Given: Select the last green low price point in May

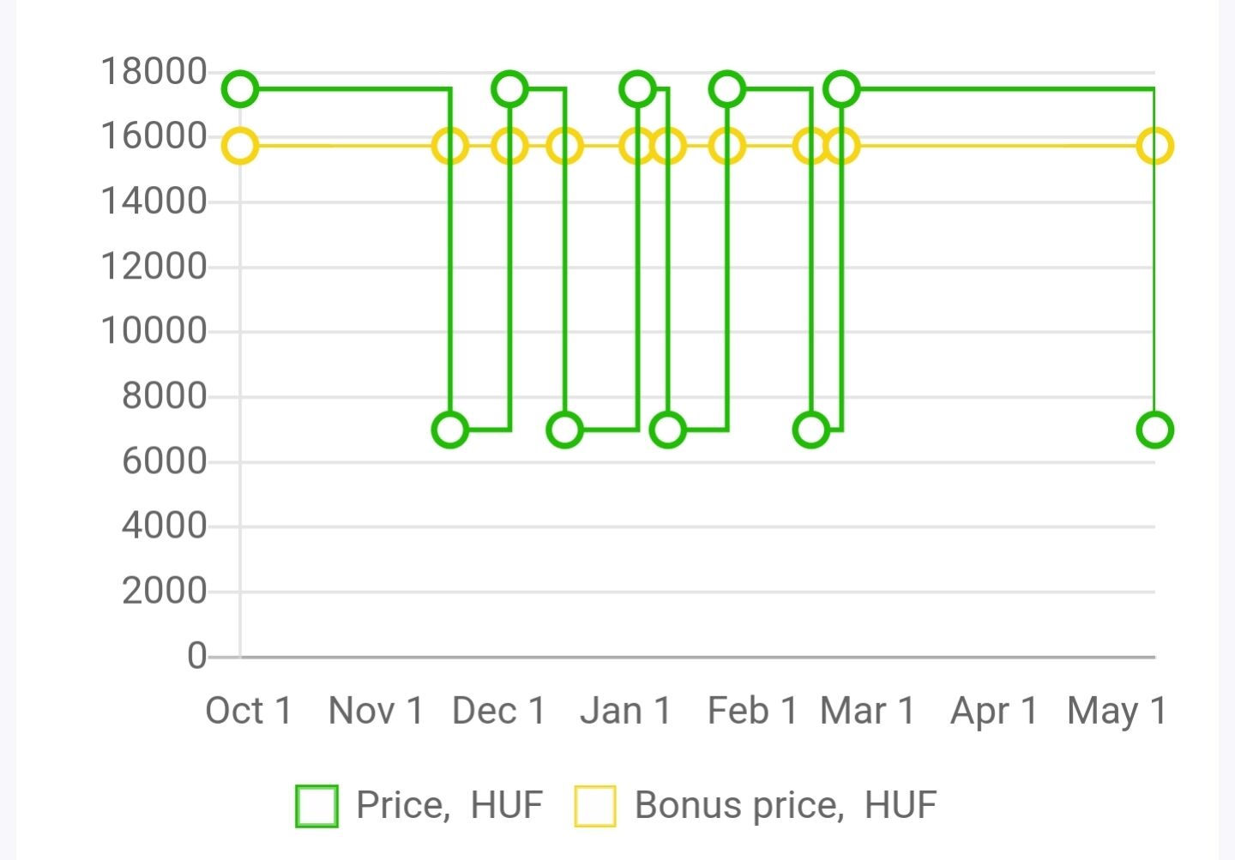Looking at the screenshot, I should tap(1155, 430).
